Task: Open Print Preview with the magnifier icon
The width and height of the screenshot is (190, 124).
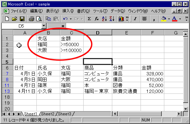Action: tap(39, 19)
